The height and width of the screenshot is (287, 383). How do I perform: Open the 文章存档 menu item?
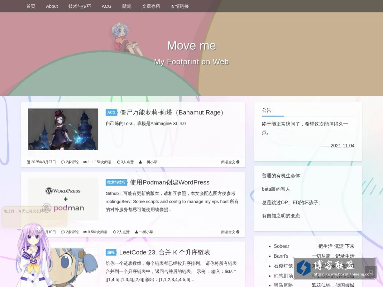pos(151,6)
